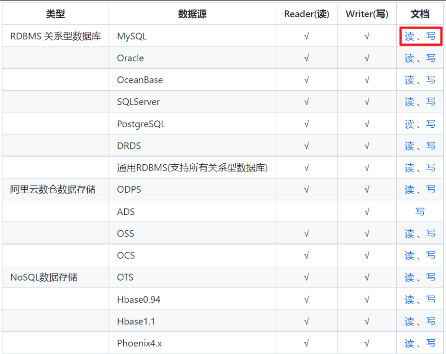The image size is (446, 354).
Task: Click the Reader checkmark in the OTS row
Action: click(x=306, y=277)
